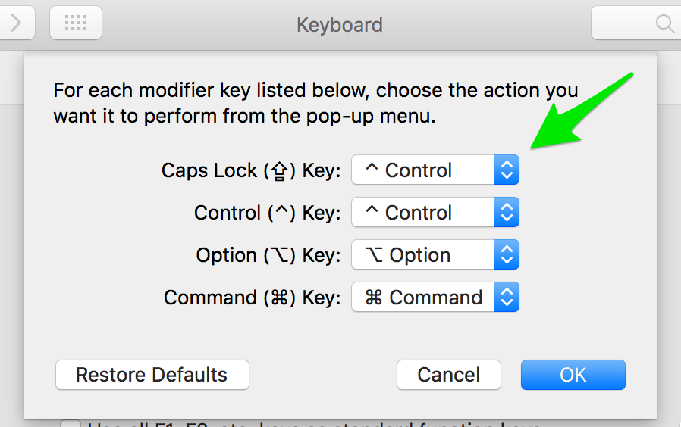Image resolution: width=681 pixels, height=427 pixels.
Task: Click the Keyboard window title
Action: (340, 25)
